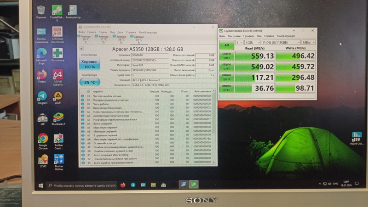Open the AIMP desktop icon

[x=58, y=98]
